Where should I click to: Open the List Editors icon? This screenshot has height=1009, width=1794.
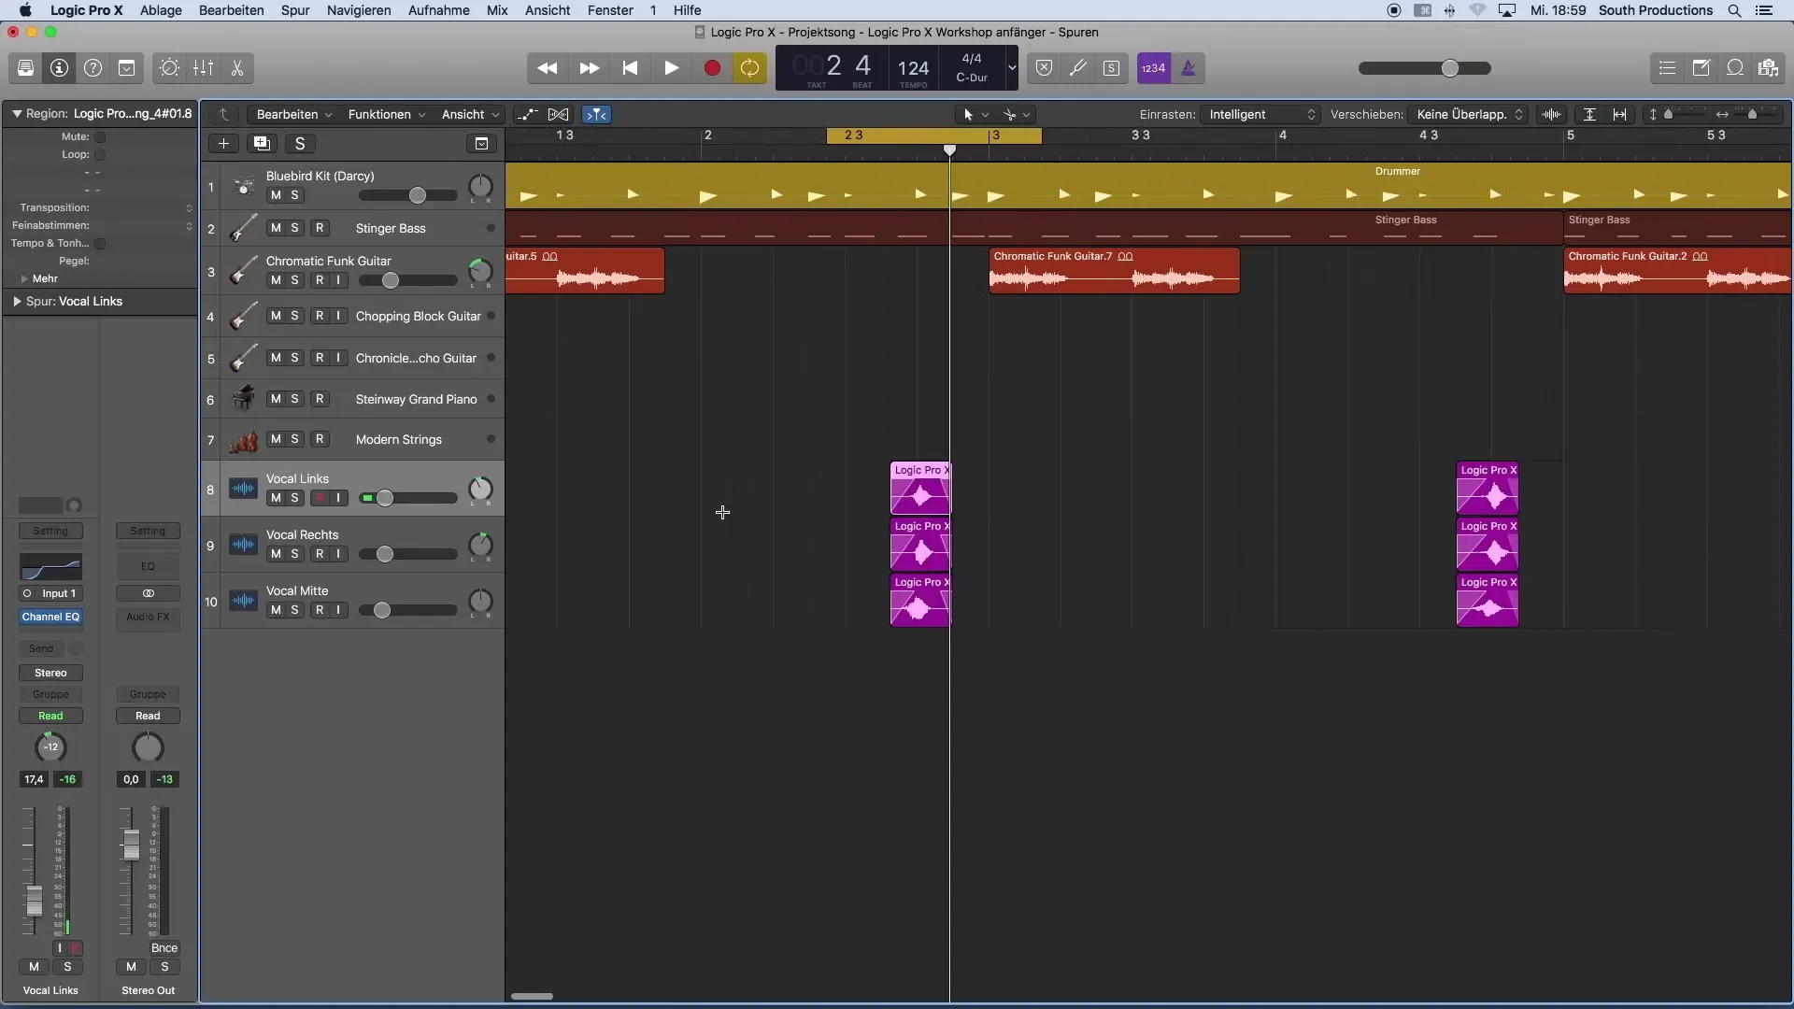[x=1667, y=68]
